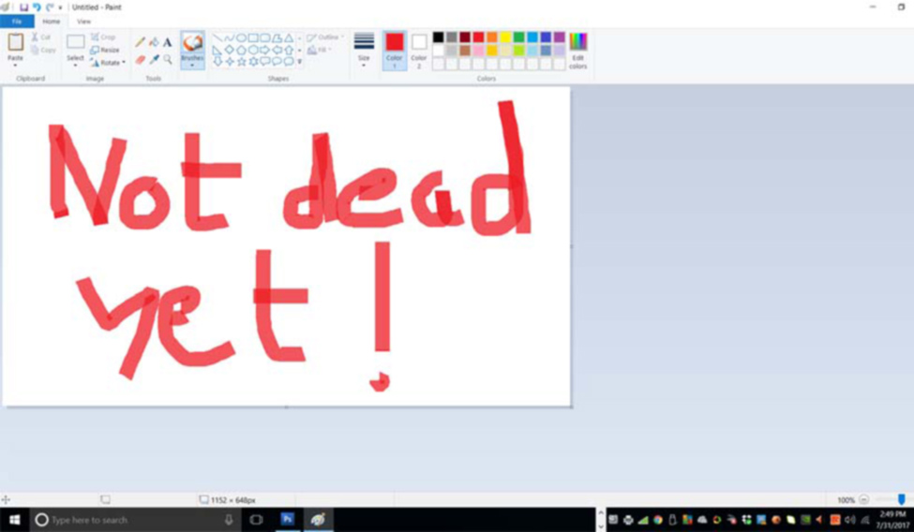The image size is (914, 532).
Task: Choose the Hexagon shape
Action: click(253, 50)
